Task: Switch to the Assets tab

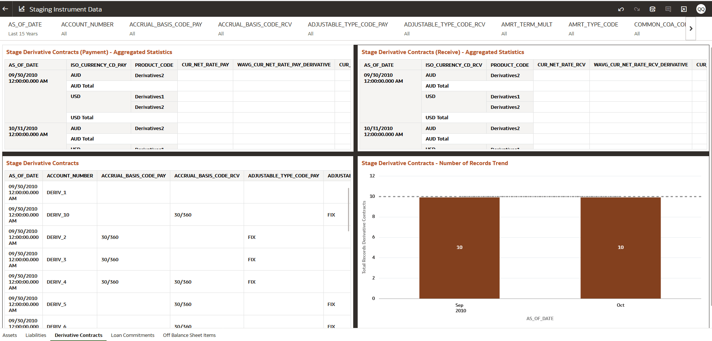Action: pos(9,335)
